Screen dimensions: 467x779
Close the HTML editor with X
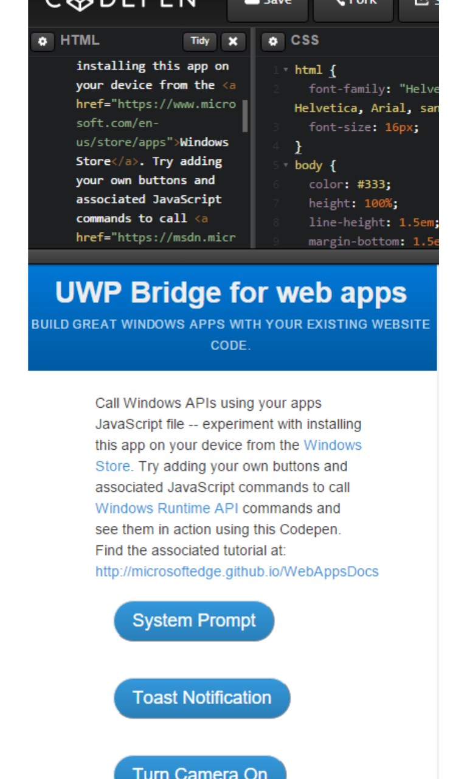pos(233,41)
